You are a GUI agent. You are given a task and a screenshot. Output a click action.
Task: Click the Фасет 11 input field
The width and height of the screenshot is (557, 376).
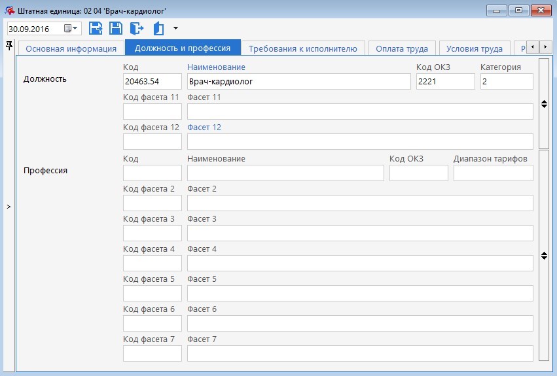click(360, 111)
